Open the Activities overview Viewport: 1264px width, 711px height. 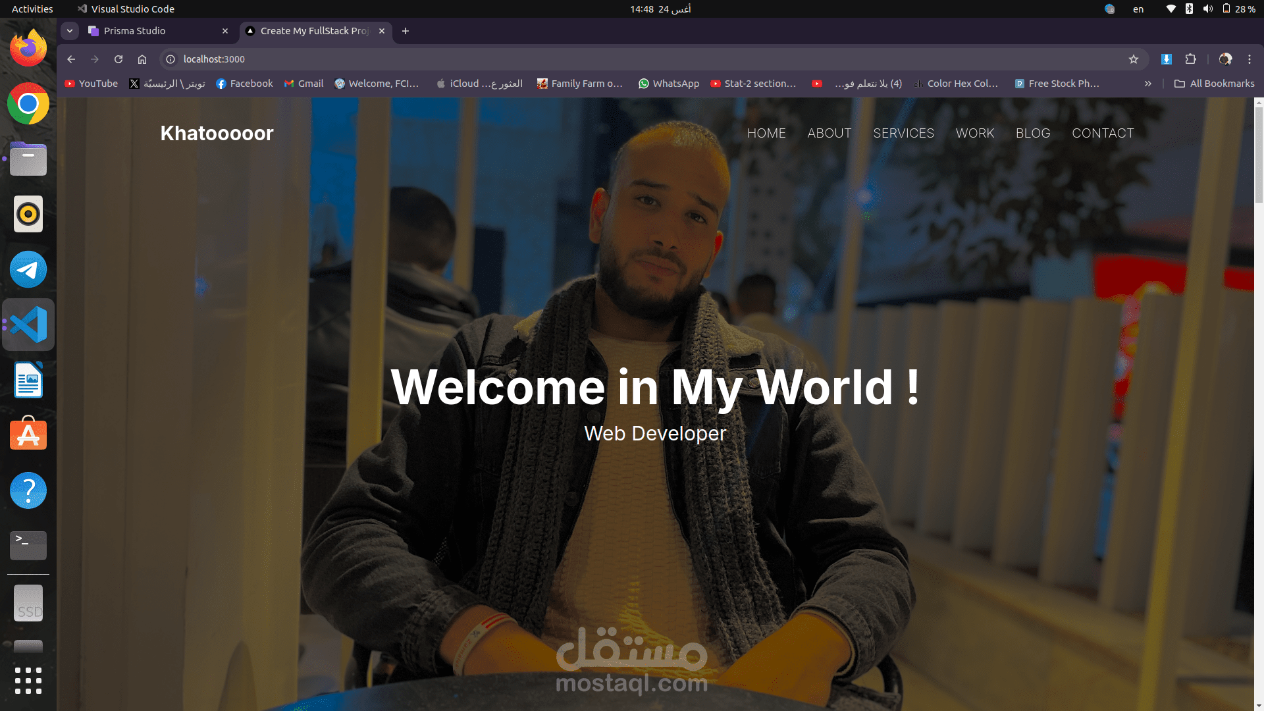pos(32,9)
